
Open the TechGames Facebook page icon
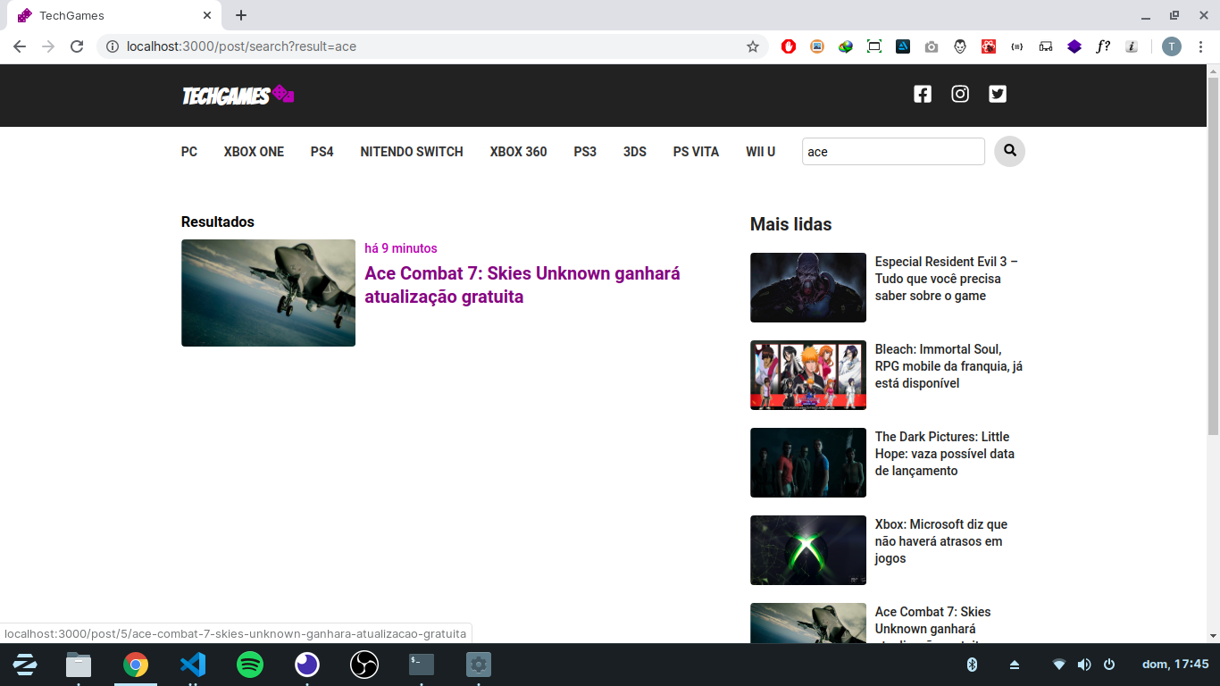coord(923,94)
